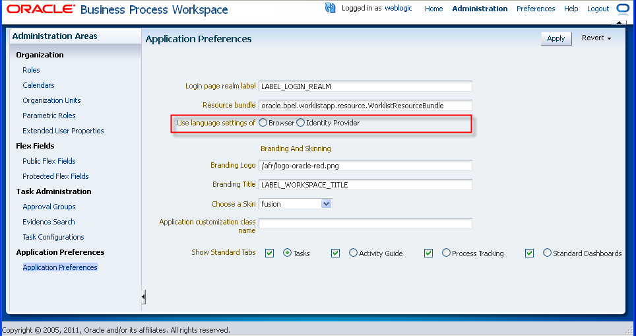Open Protected Flex Fields

click(55, 176)
